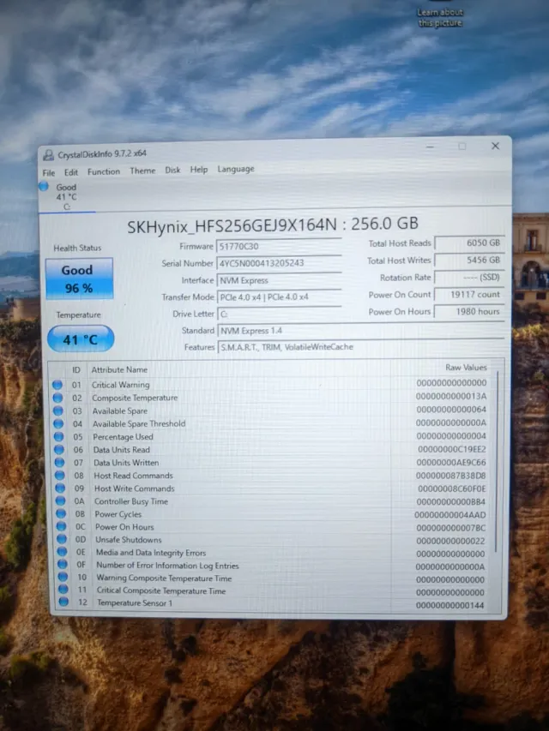Image resolution: width=549 pixels, height=731 pixels.
Task: Click the Power On Hours value 1980 hours
Action: (469, 311)
